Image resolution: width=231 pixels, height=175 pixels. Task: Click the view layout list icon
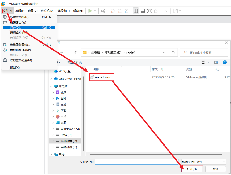(203, 63)
